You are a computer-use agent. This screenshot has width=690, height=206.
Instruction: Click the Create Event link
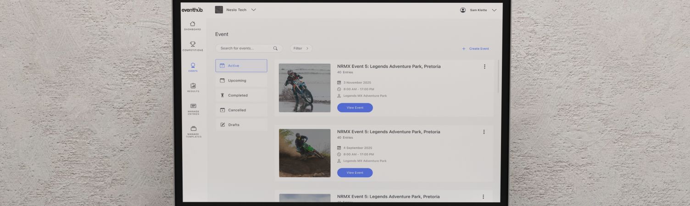click(475, 49)
